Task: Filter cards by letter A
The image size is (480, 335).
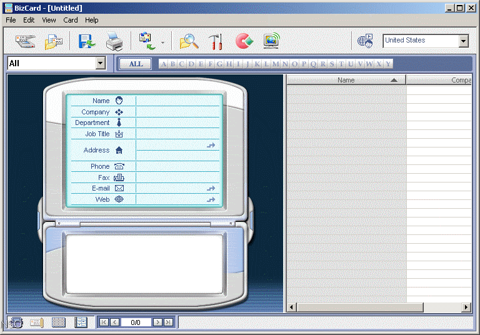Action: pos(164,64)
